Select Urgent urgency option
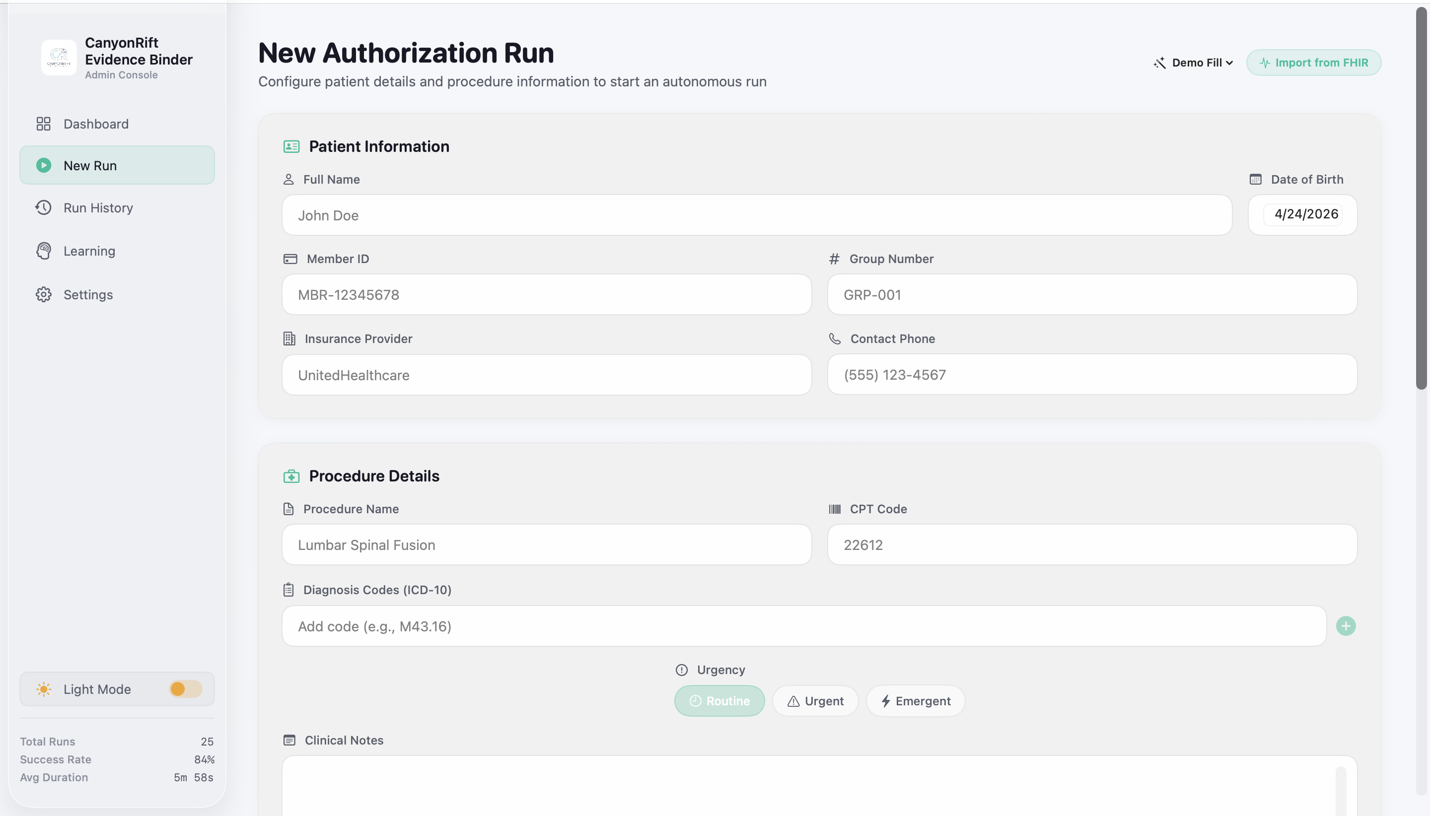This screenshot has width=1430, height=816. click(815, 700)
